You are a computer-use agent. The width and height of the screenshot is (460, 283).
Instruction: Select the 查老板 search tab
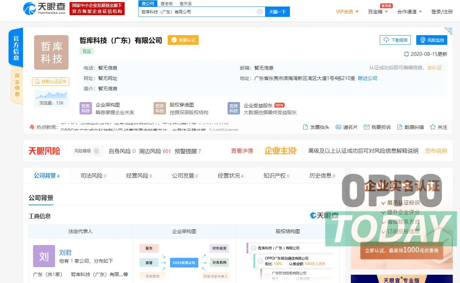(167, 4)
